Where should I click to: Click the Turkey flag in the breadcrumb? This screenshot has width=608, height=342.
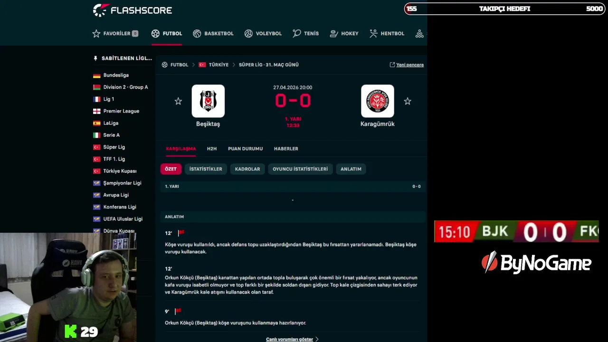pos(202,65)
